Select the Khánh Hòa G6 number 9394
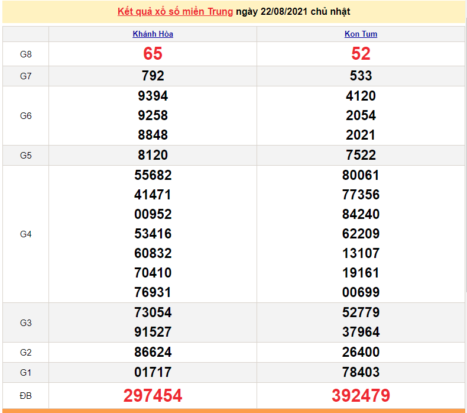The width and height of the screenshot is (467, 413). (153, 96)
